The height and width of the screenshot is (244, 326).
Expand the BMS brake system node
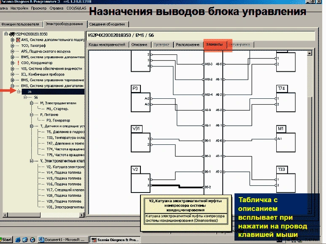click(x=12, y=79)
